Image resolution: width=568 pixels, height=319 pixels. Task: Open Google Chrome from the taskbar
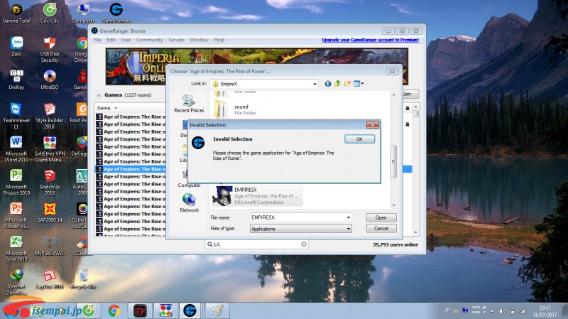click(113, 310)
